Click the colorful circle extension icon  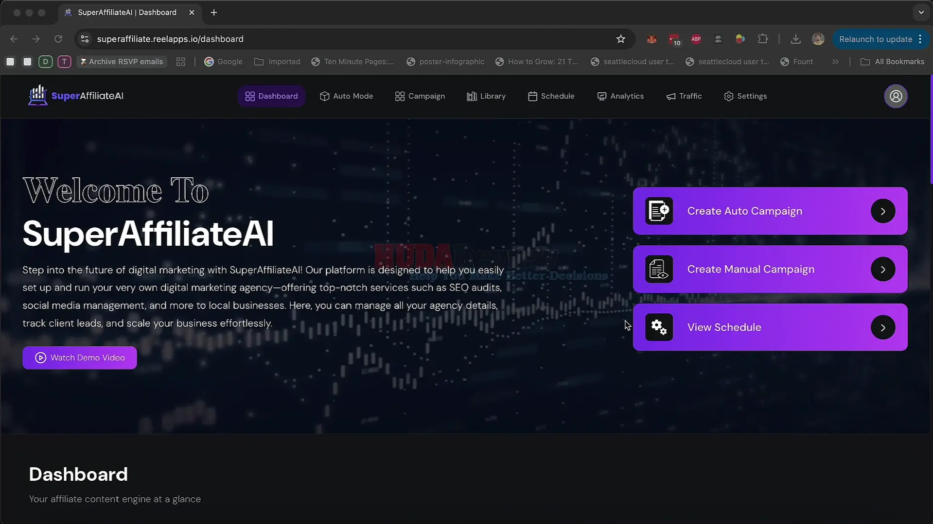tap(740, 39)
